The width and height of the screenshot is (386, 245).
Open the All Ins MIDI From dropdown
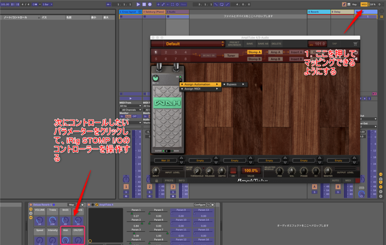coord(130,106)
